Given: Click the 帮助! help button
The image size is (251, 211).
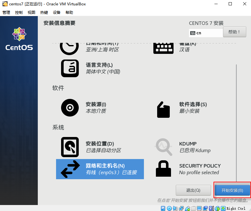Looking at the screenshot, I should (235, 32).
